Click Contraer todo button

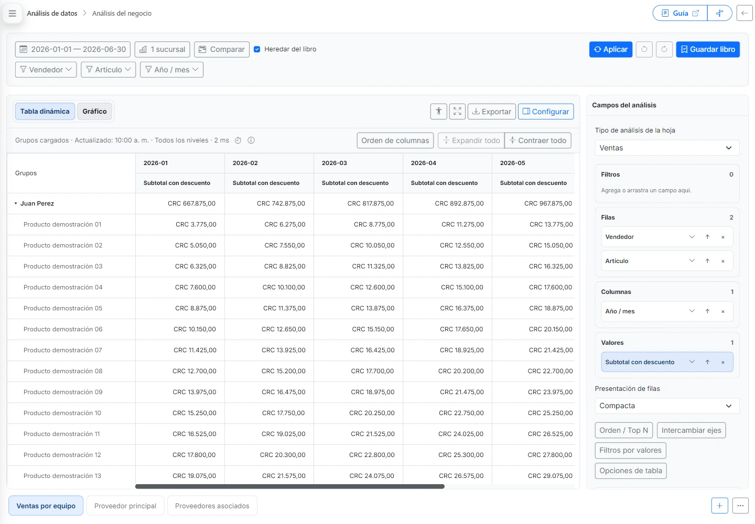pyautogui.click(x=538, y=140)
